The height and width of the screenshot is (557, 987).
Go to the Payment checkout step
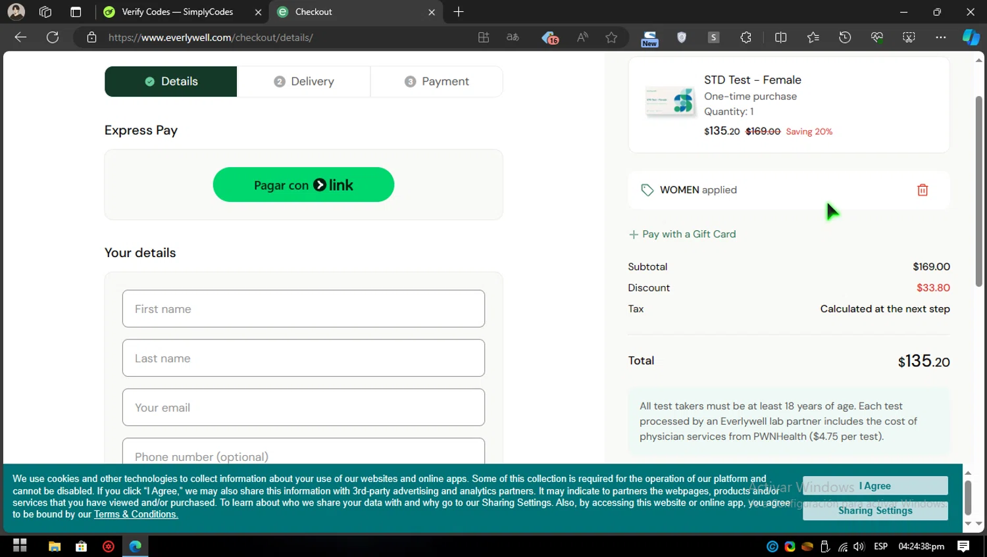[437, 82]
